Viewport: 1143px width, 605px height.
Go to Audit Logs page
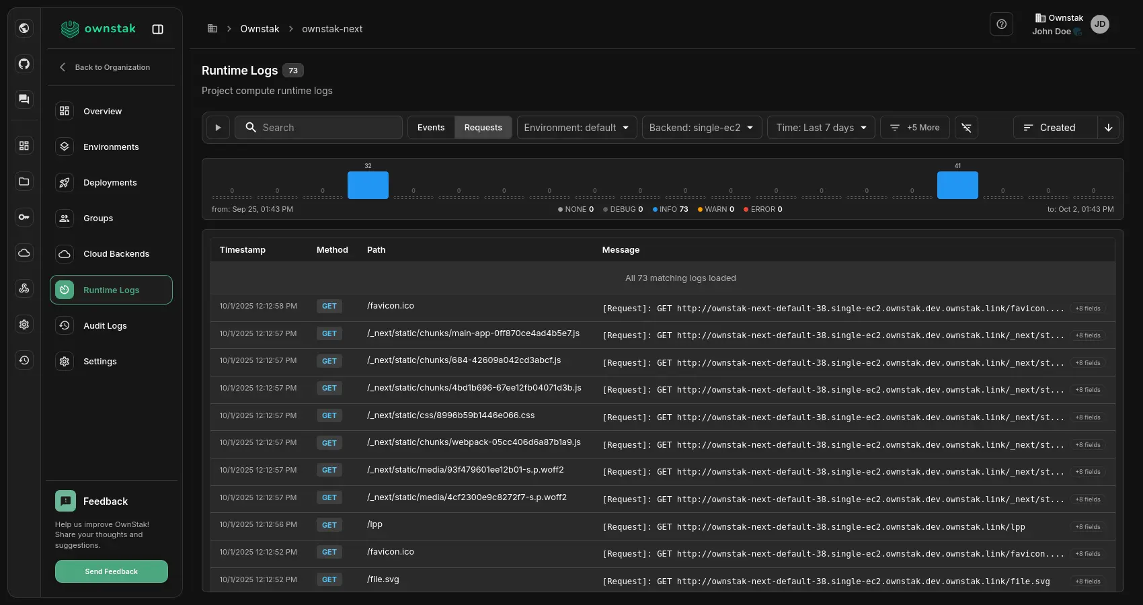[105, 326]
